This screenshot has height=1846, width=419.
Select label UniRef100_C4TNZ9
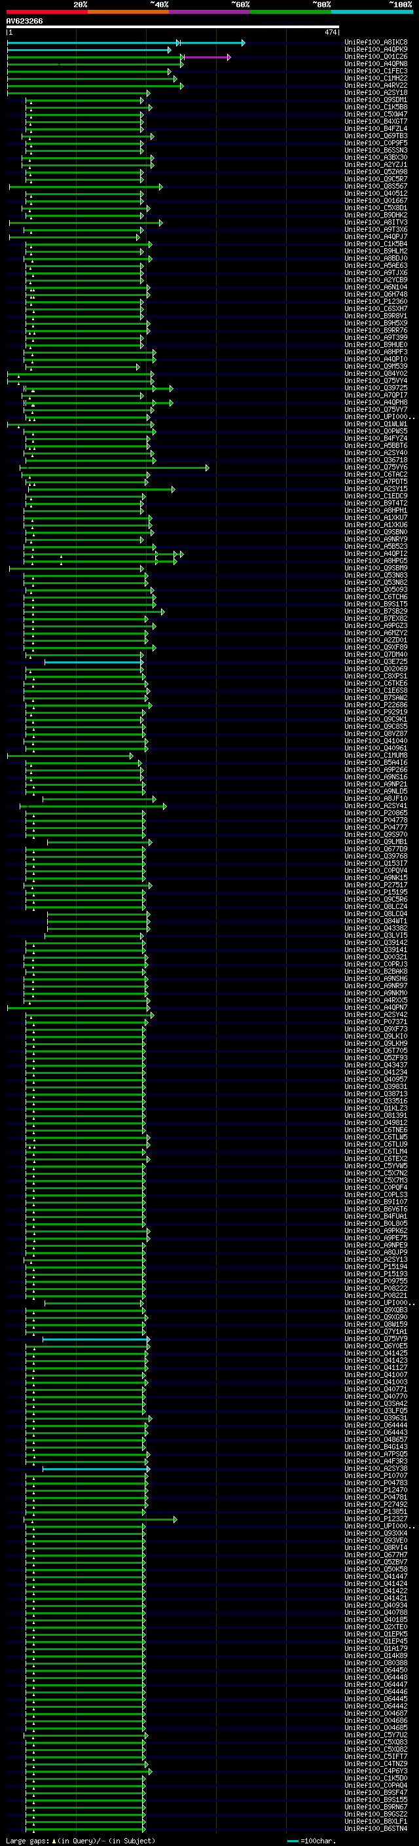[x=376, y=1763]
